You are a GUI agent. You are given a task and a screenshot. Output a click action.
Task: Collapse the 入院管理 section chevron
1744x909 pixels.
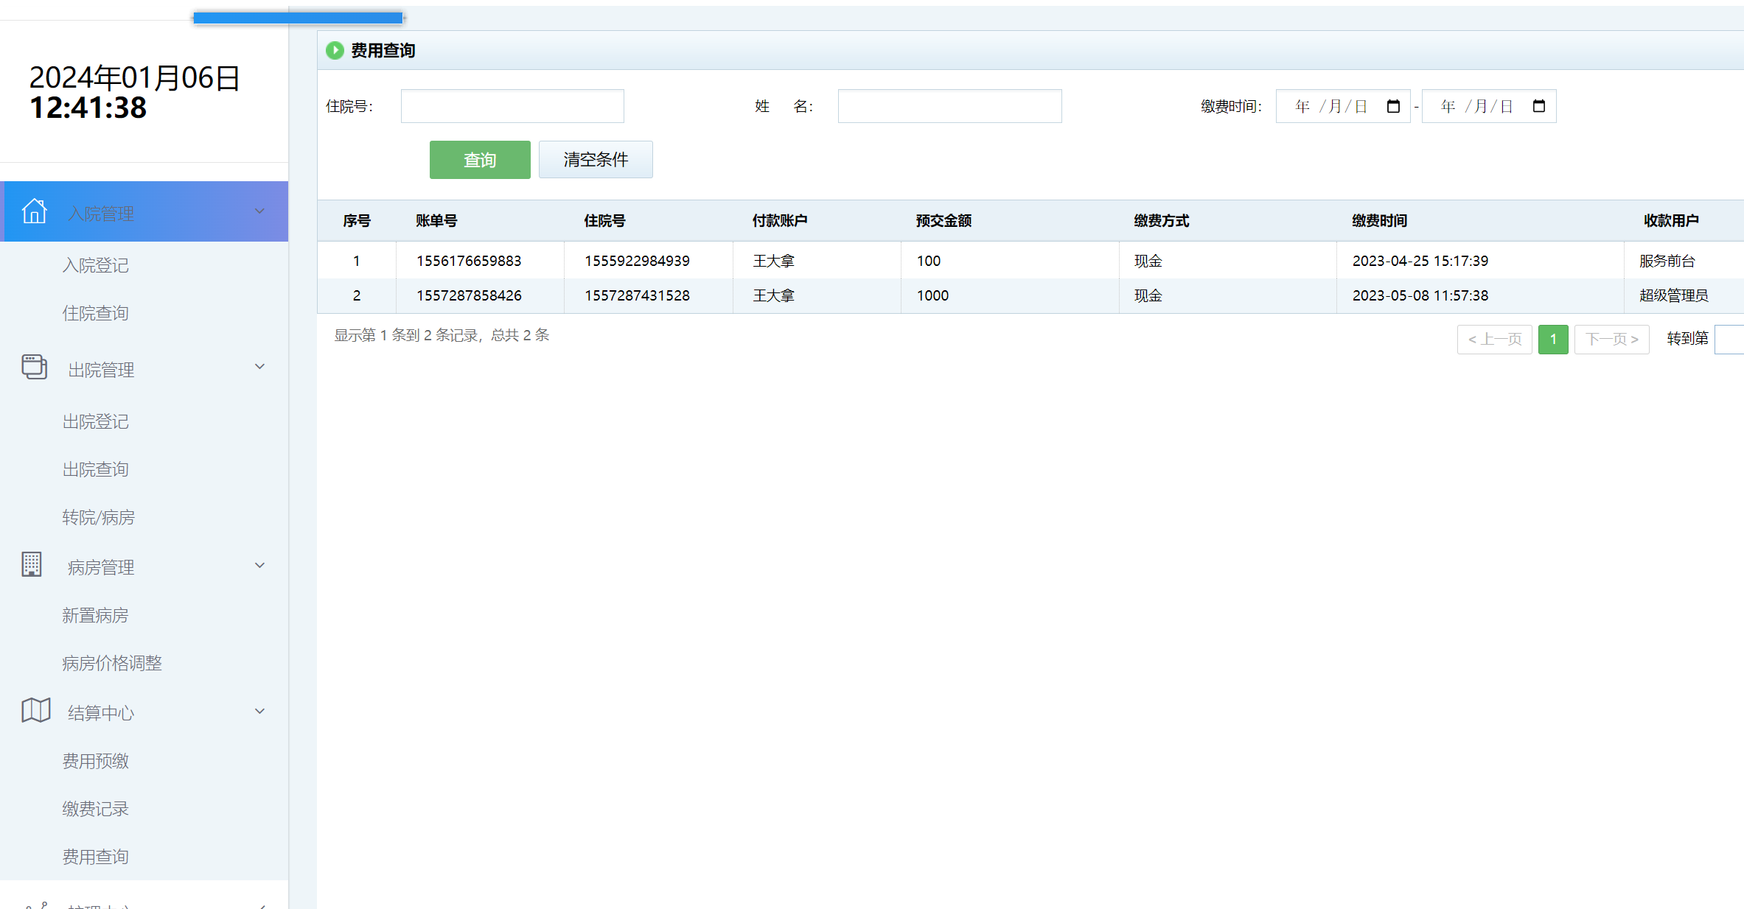[259, 211]
